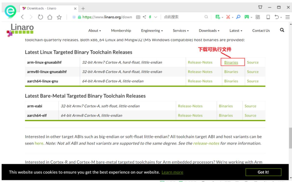
Task: Click the blue magnifier toolbar icon
Action: pos(238,17)
